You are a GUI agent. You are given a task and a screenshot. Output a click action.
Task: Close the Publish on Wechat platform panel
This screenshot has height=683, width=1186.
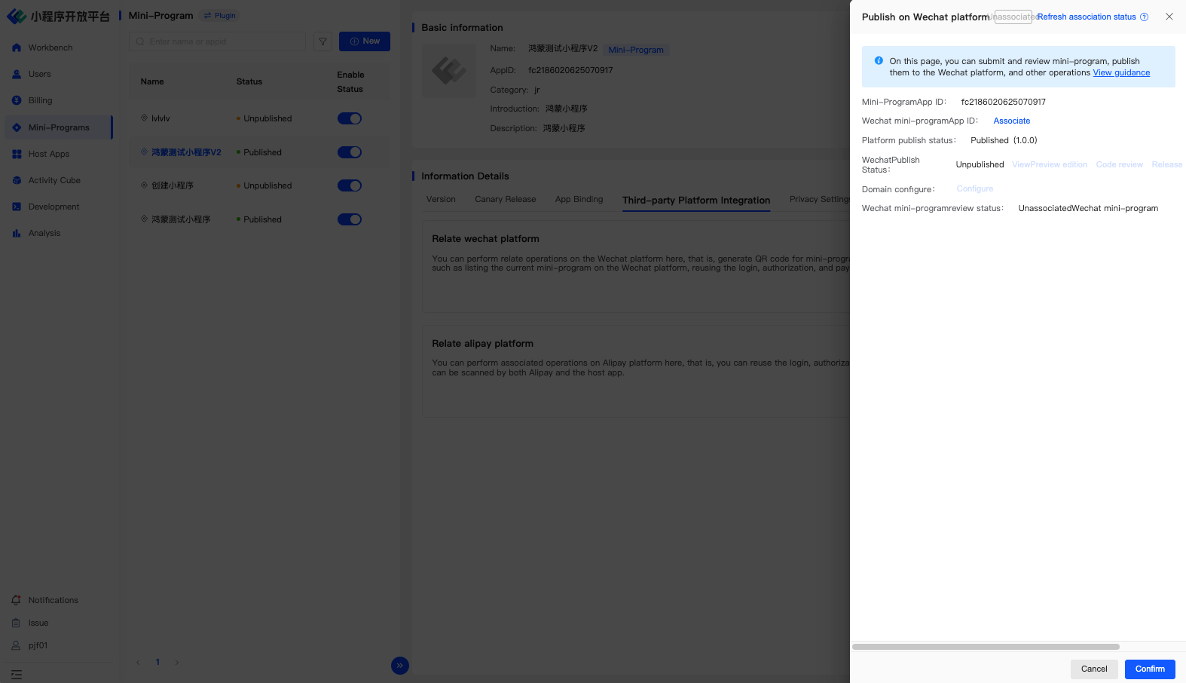1169,17
